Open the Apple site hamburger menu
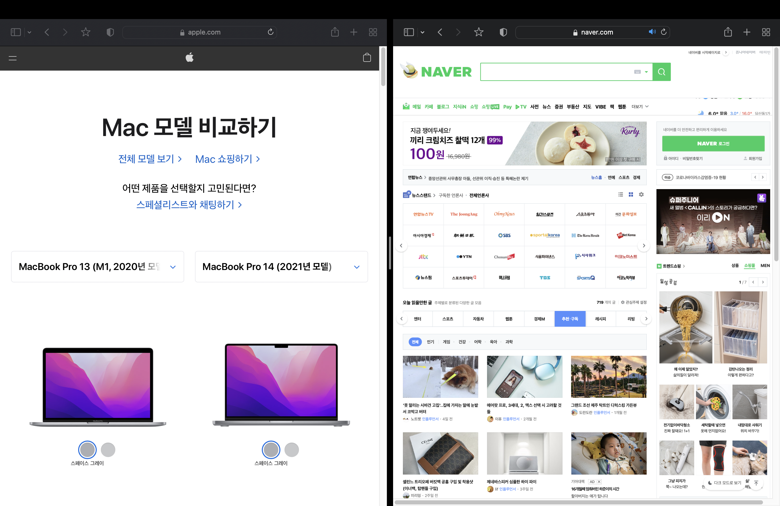The image size is (780, 506). pos(12,58)
